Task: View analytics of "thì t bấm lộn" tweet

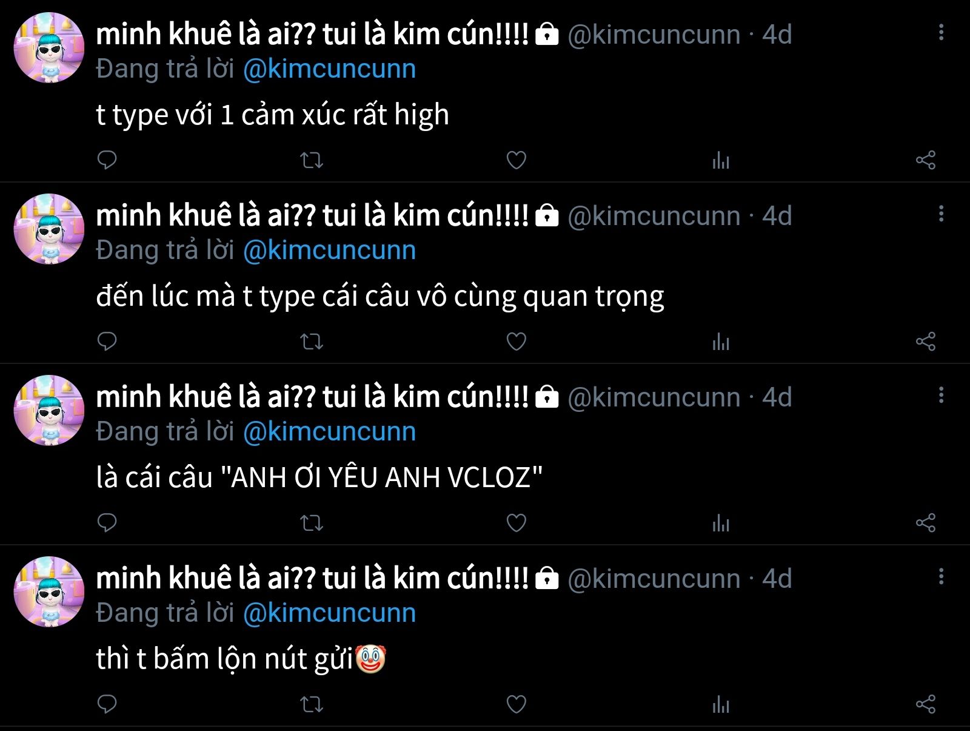Action: 721,704
